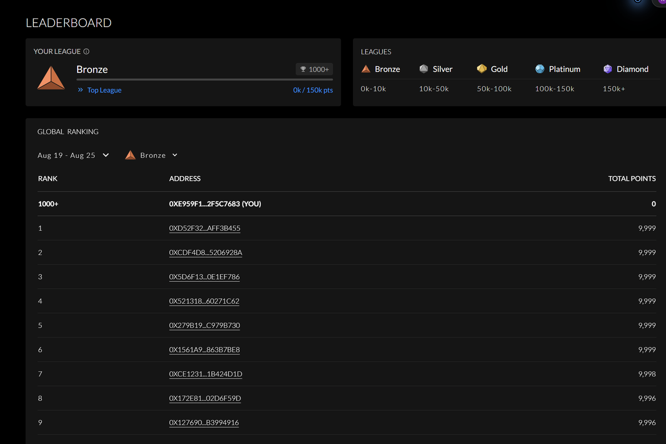The height and width of the screenshot is (444, 666).
Task: Click the 0k-10k range text
Action: point(374,89)
